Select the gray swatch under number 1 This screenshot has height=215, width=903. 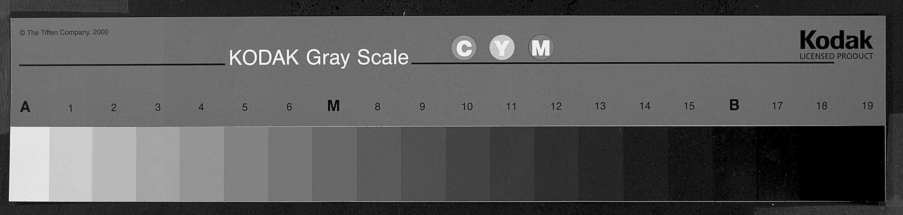click(x=71, y=163)
